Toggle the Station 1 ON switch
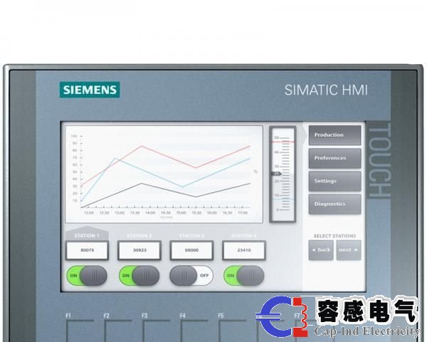Viewport: 427px width, 342px height. coord(87,276)
